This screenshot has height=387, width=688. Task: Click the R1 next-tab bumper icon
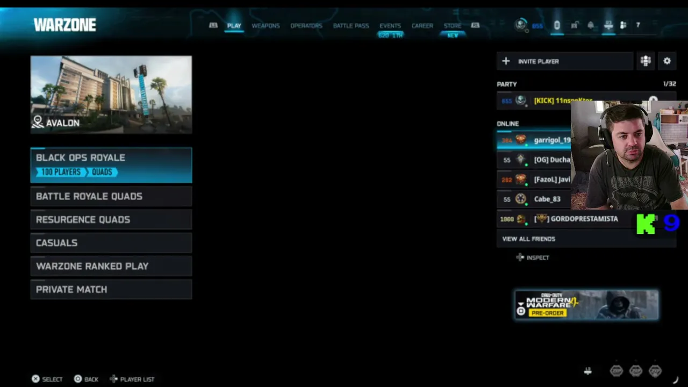click(x=475, y=25)
